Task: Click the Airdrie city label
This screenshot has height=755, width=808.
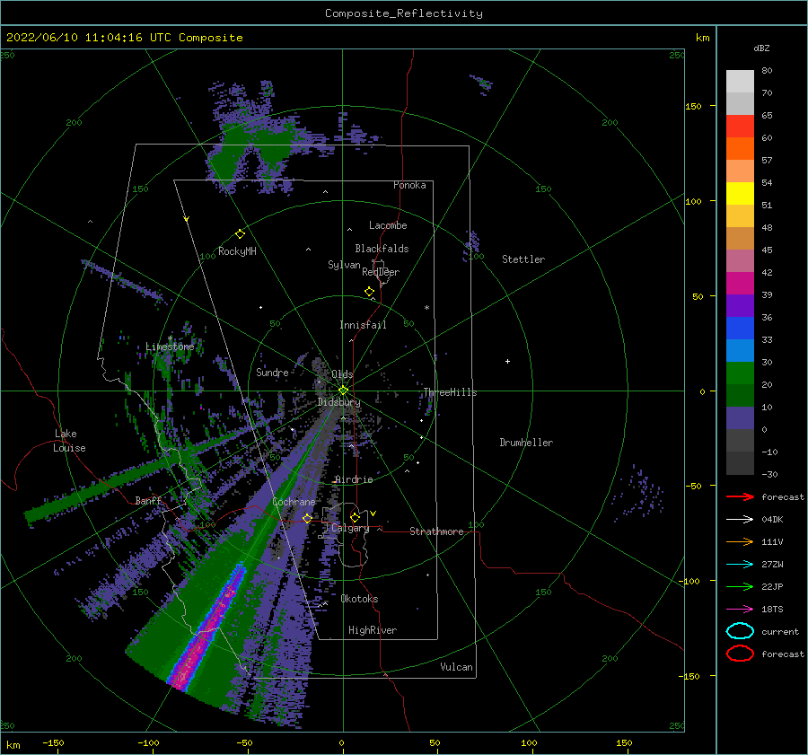Action: coord(354,479)
